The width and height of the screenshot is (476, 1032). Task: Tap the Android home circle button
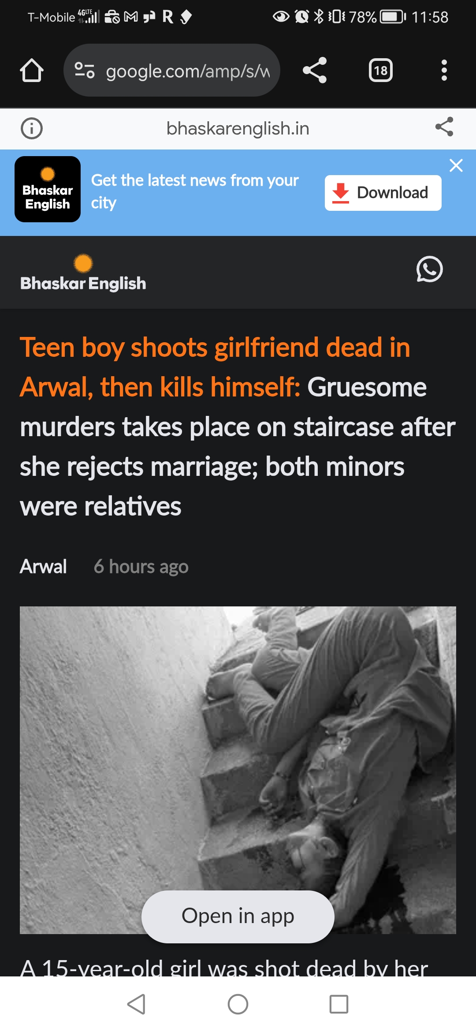238,1004
